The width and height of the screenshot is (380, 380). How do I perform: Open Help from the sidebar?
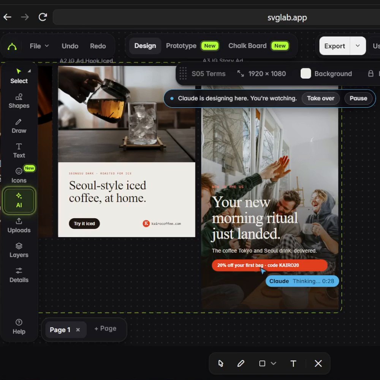(x=19, y=327)
